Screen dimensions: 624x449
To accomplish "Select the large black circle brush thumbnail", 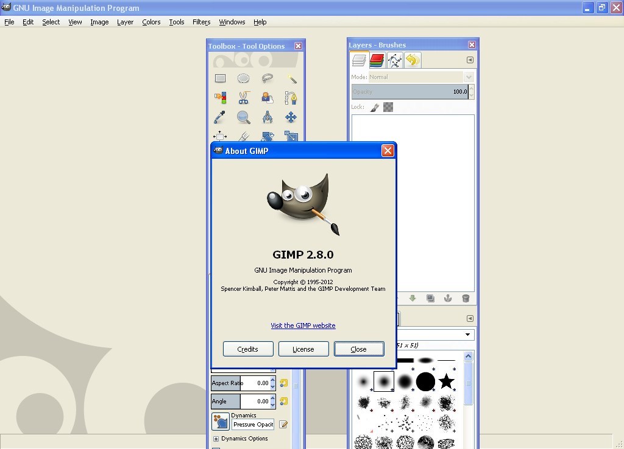I will [x=425, y=381].
